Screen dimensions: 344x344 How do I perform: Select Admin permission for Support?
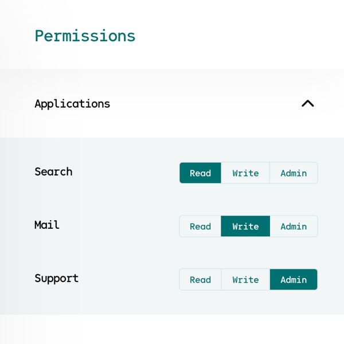(294, 279)
